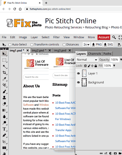Viewport: 122px width, 155px height.
Task: Enable the Distances checkbox
Action: tap(64, 45)
